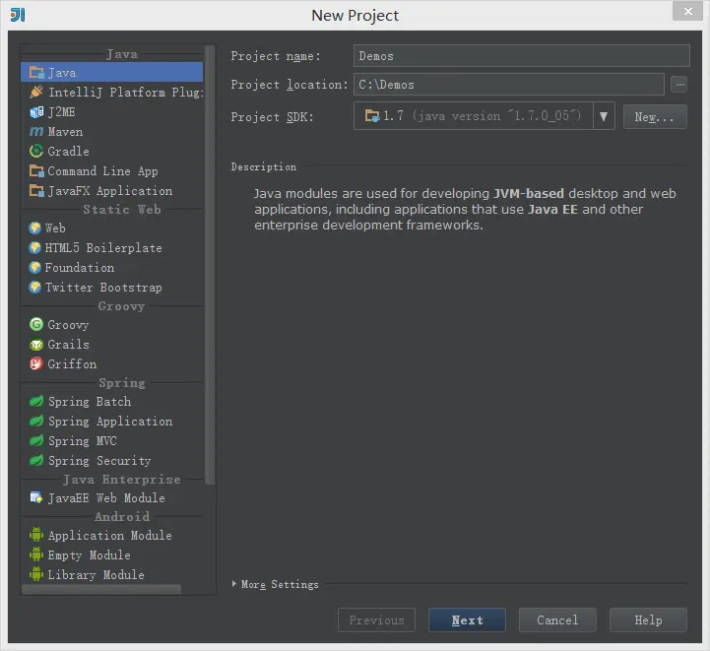710x651 pixels.
Task: Select 'Spring Security' label
Action: click(x=99, y=460)
